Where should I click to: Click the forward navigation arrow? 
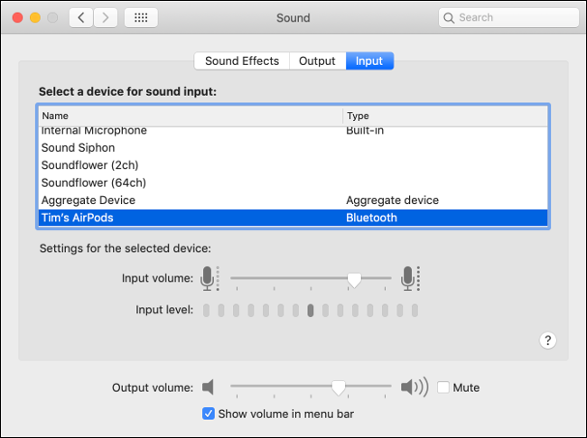(106, 17)
